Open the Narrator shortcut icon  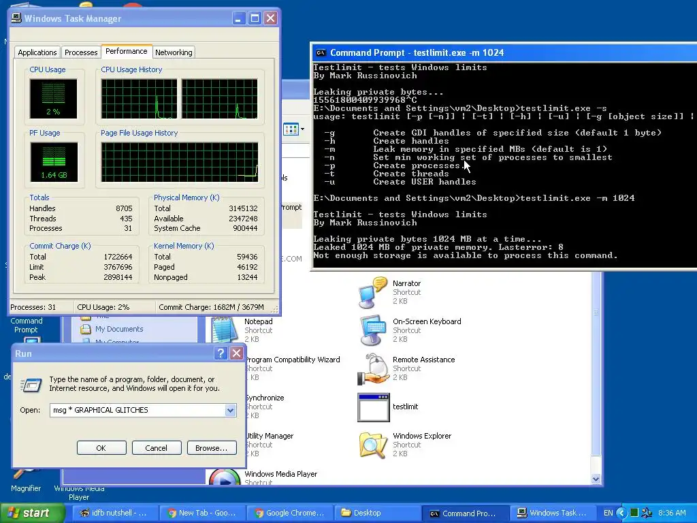click(x=372, y=292)
